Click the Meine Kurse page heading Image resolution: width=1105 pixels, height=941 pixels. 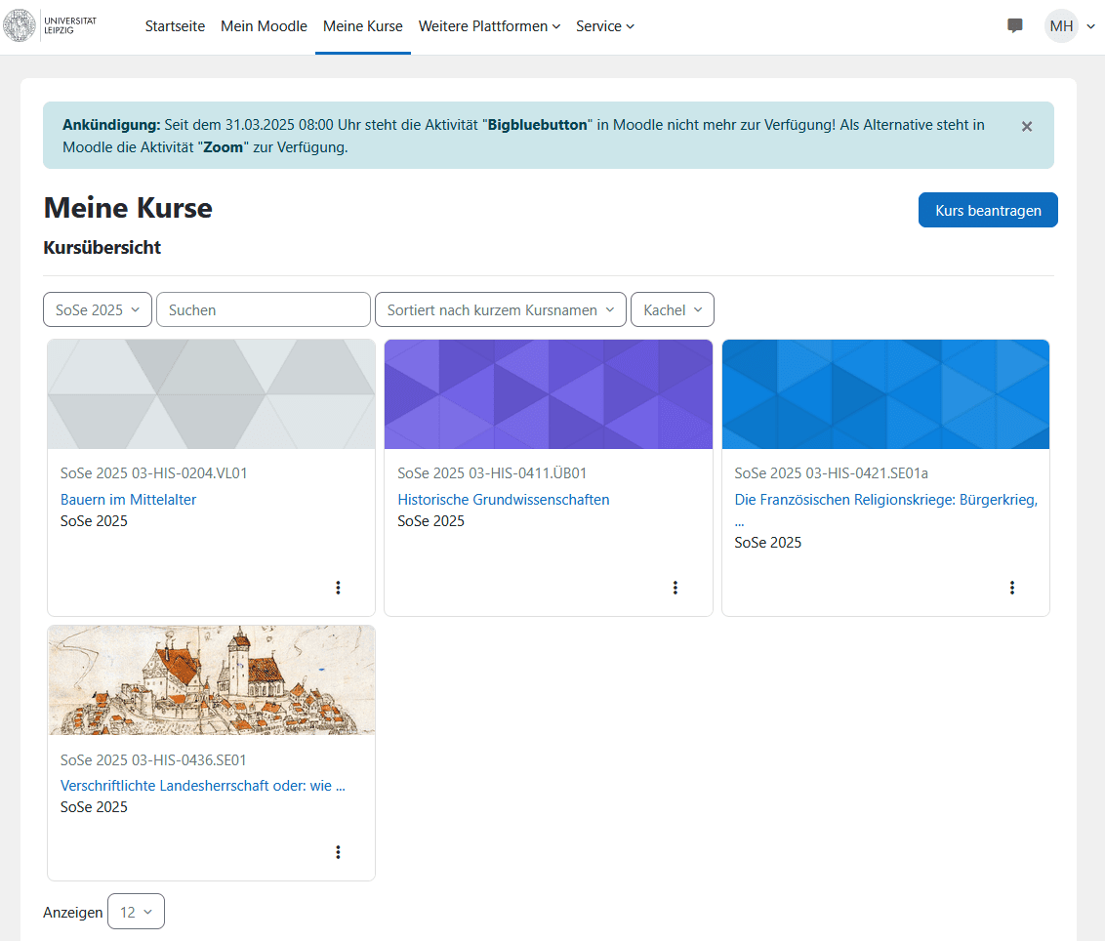click(128, 208)
